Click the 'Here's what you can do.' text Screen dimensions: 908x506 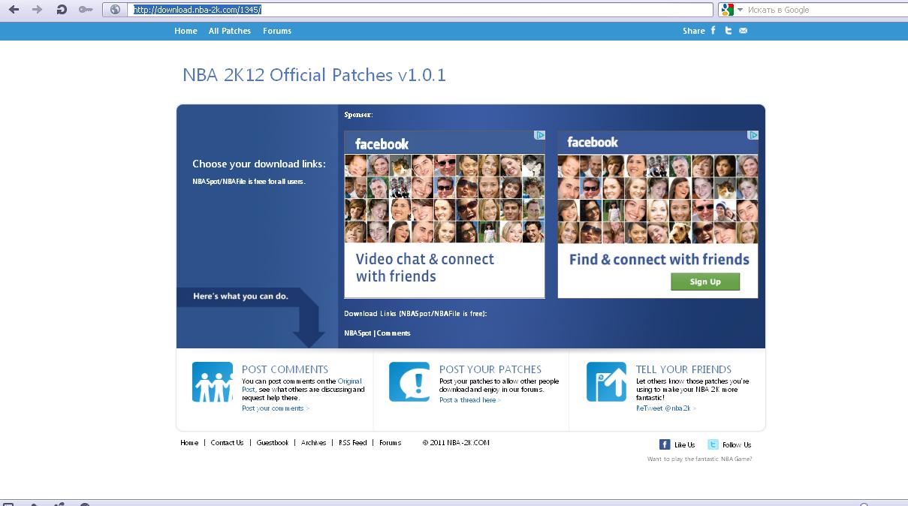click(x=240, y=297)
